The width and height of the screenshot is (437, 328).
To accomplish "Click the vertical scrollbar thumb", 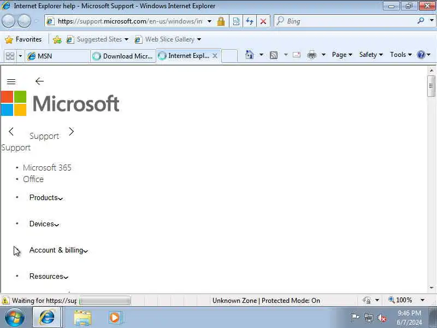I will pos(431,86).
